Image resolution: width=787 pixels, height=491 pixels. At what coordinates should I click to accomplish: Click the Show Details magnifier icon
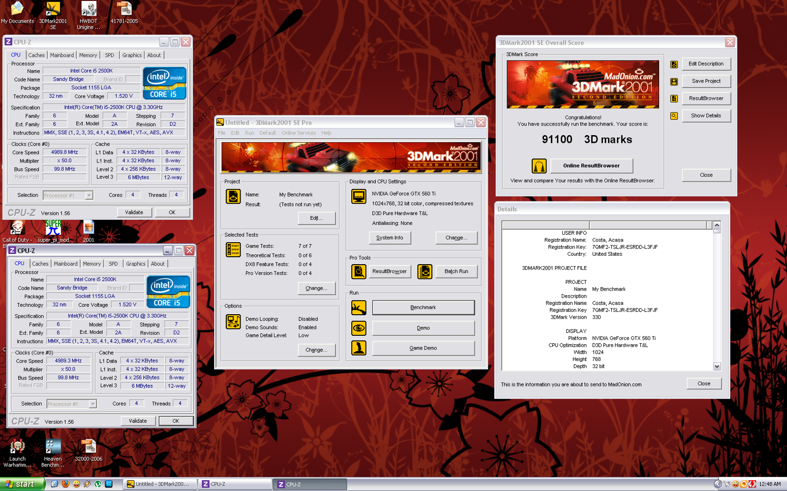click(674, 116)
